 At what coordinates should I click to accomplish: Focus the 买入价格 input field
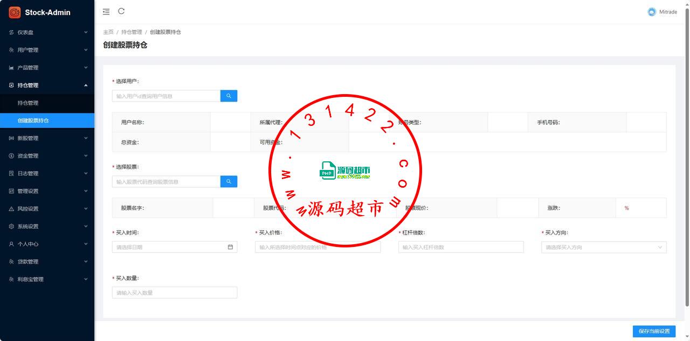(318, 247)
